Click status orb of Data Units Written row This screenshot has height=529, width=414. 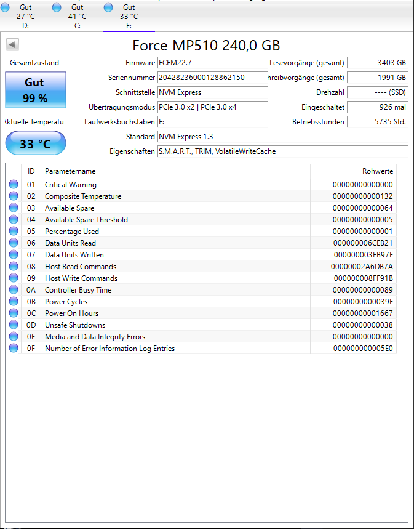pos(14,254)
